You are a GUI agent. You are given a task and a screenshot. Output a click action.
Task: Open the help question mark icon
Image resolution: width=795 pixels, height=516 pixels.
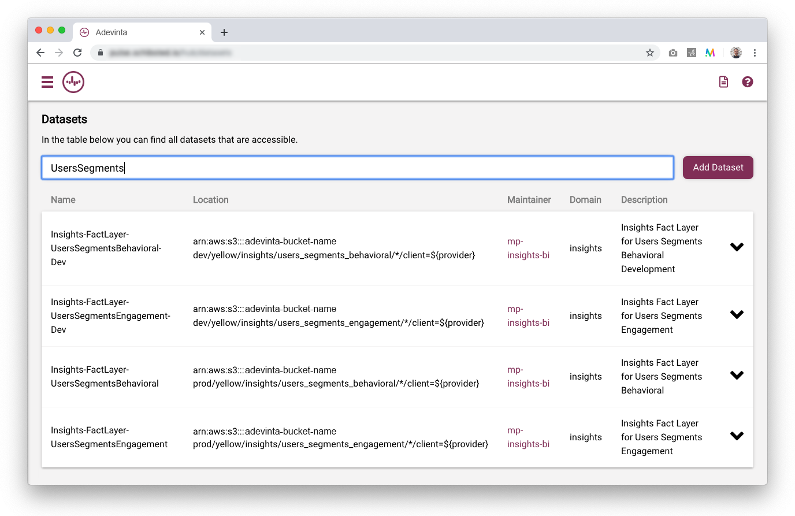(x=748, y=82)
